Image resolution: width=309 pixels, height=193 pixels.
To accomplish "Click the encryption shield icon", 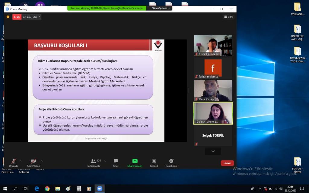I will coord(8,17).
